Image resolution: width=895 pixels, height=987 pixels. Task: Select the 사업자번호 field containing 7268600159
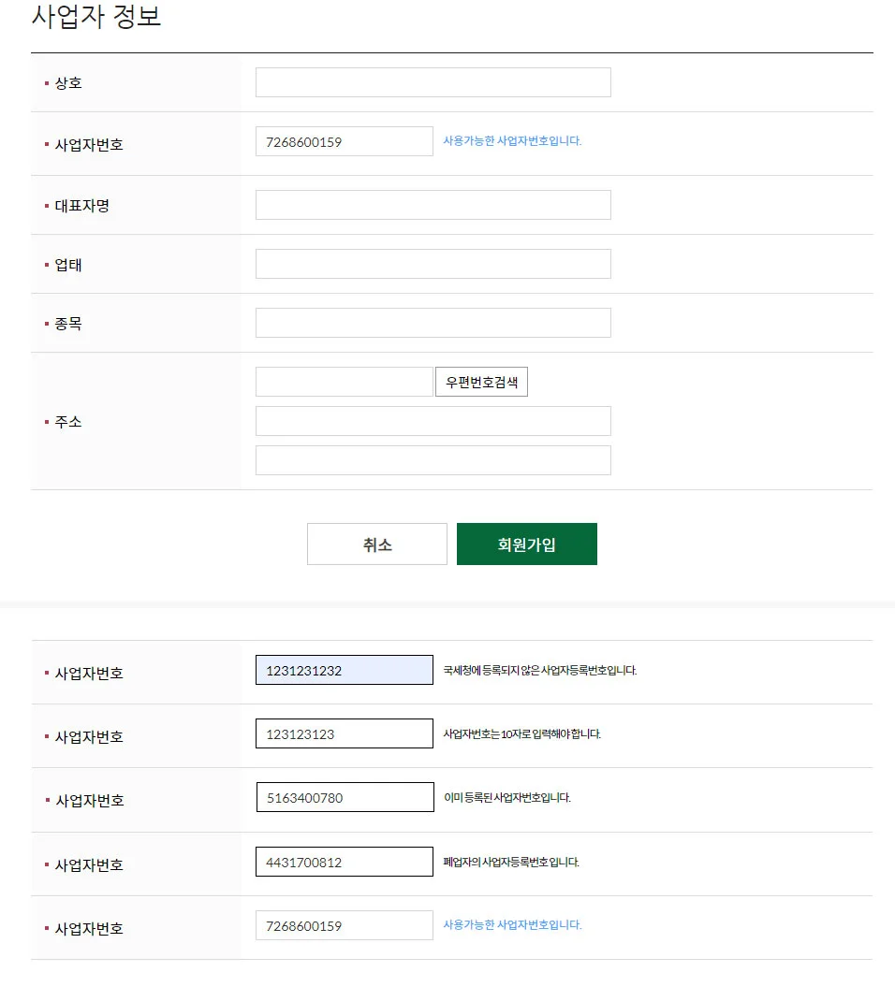click(344, 140)
